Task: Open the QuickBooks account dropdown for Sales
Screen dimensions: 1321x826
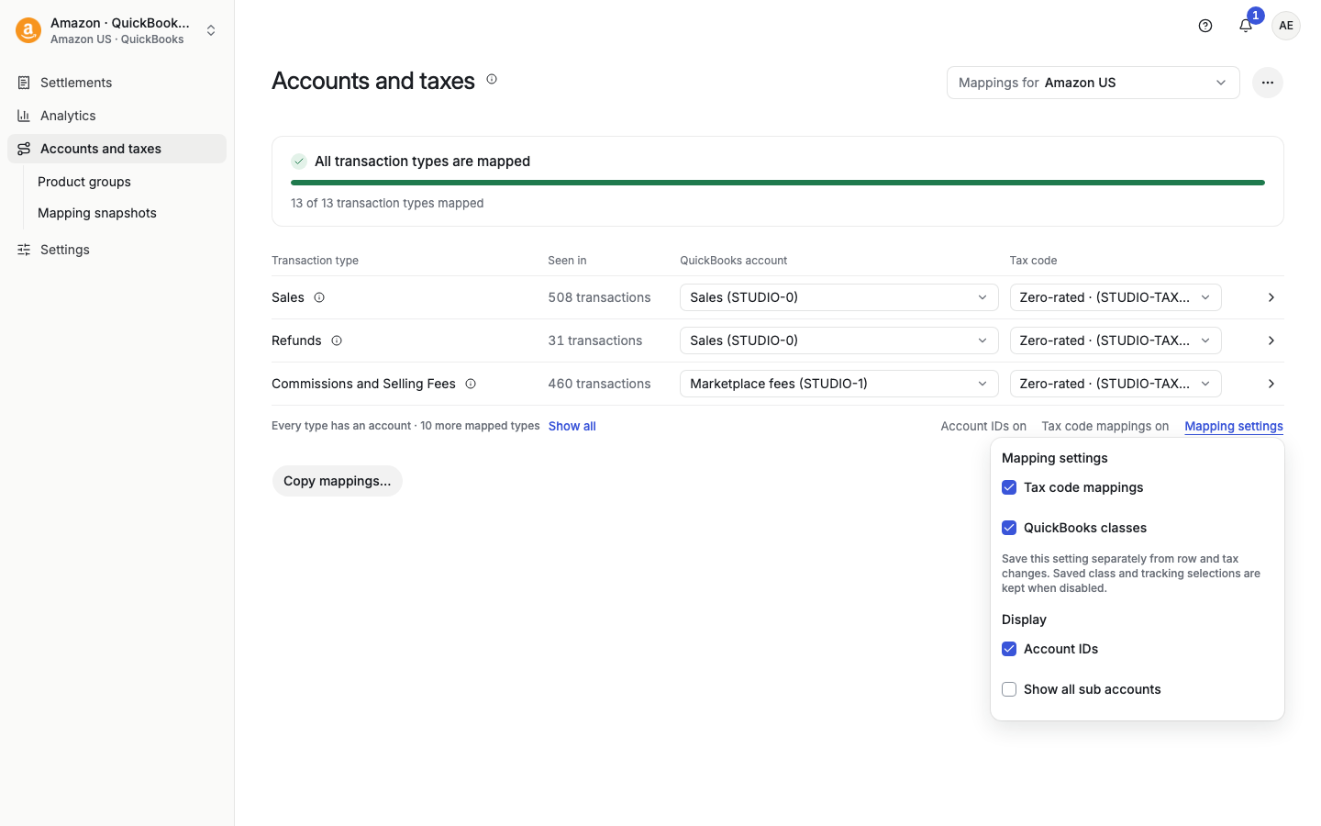Action: pos(838,297)
